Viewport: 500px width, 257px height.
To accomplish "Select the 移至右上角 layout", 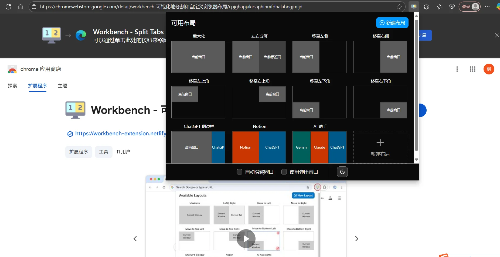I will pos(259,102).
